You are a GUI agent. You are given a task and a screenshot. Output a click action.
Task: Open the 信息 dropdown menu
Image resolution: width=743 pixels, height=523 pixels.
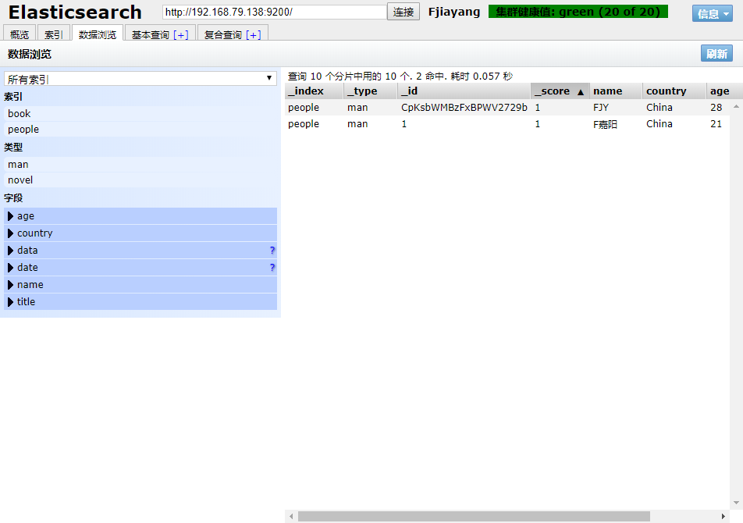[x=712, y=13]
